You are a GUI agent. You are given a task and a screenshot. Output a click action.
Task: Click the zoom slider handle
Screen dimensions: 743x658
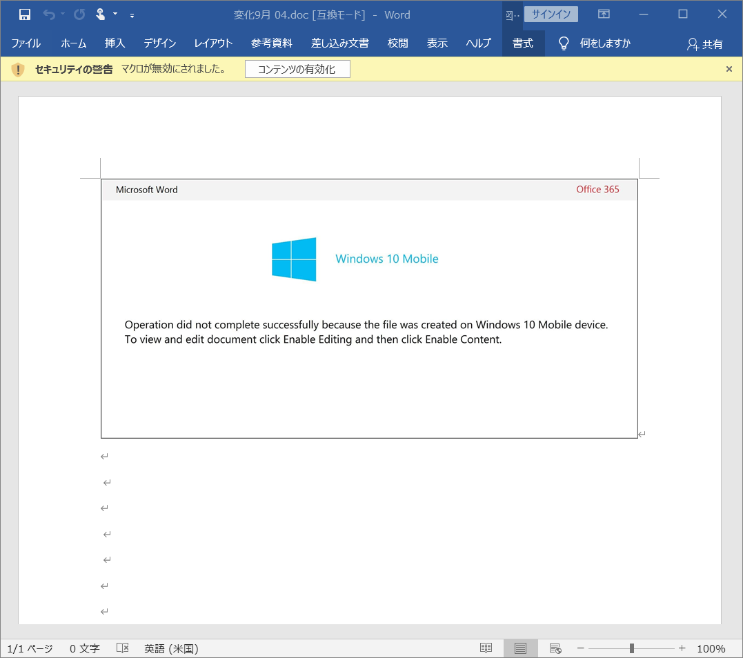pos(632,648)
